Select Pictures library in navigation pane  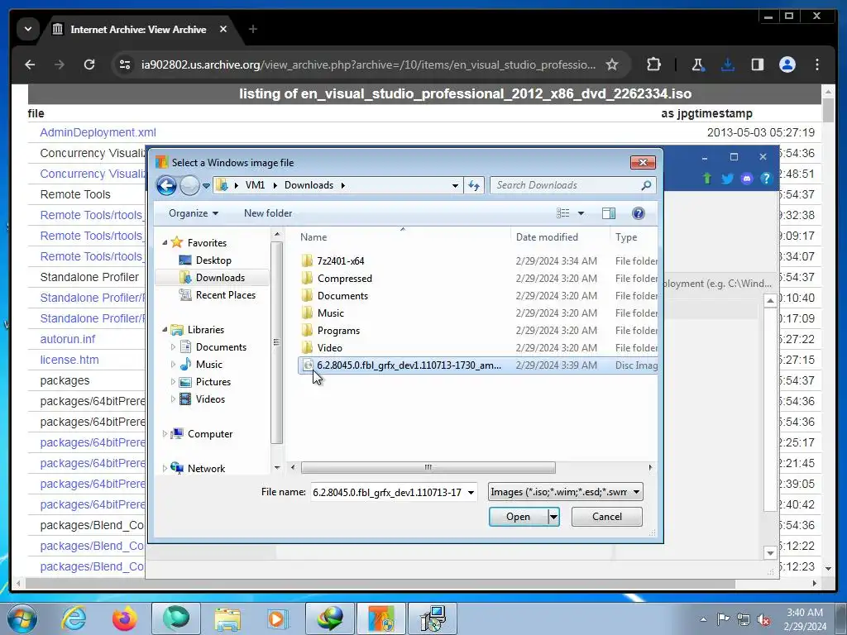click(213, 382)
